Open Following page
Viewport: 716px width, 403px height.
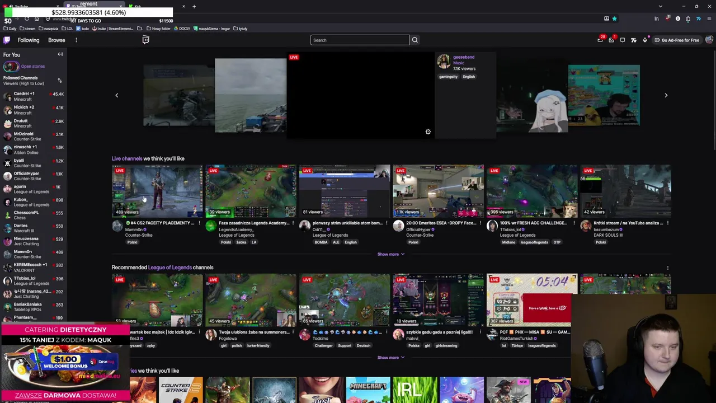coord(29,40)
